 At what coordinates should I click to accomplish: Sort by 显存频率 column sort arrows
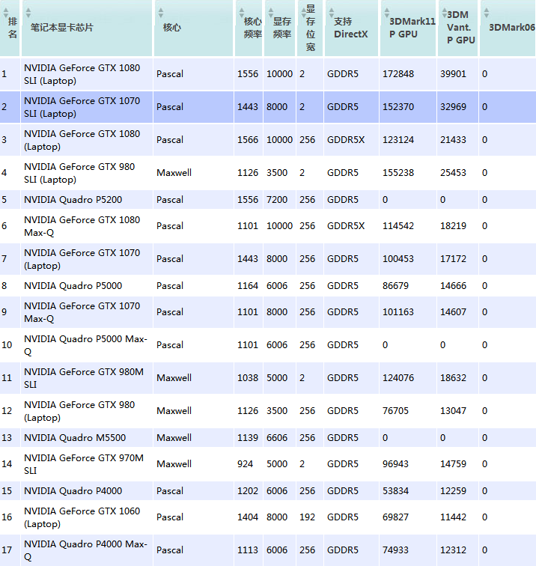point(271,13)
